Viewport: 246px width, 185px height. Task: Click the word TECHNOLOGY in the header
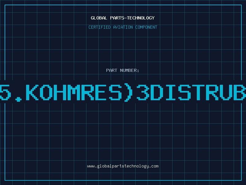click(x=141, y=18)
